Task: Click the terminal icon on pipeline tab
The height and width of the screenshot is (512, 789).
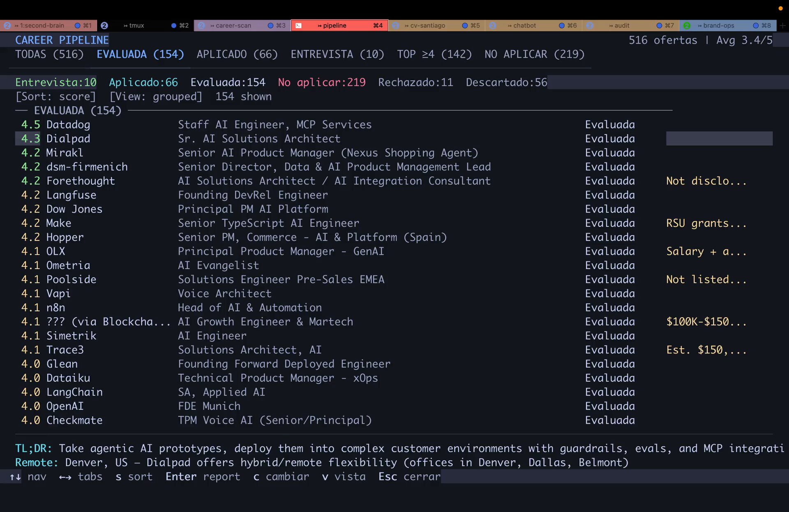Action: pyautogui.click(x=299, y=25)
